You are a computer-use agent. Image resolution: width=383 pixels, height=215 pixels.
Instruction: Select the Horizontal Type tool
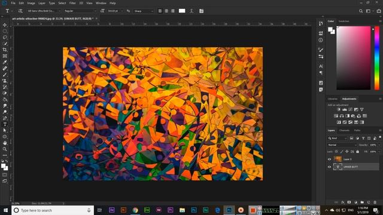5,124
